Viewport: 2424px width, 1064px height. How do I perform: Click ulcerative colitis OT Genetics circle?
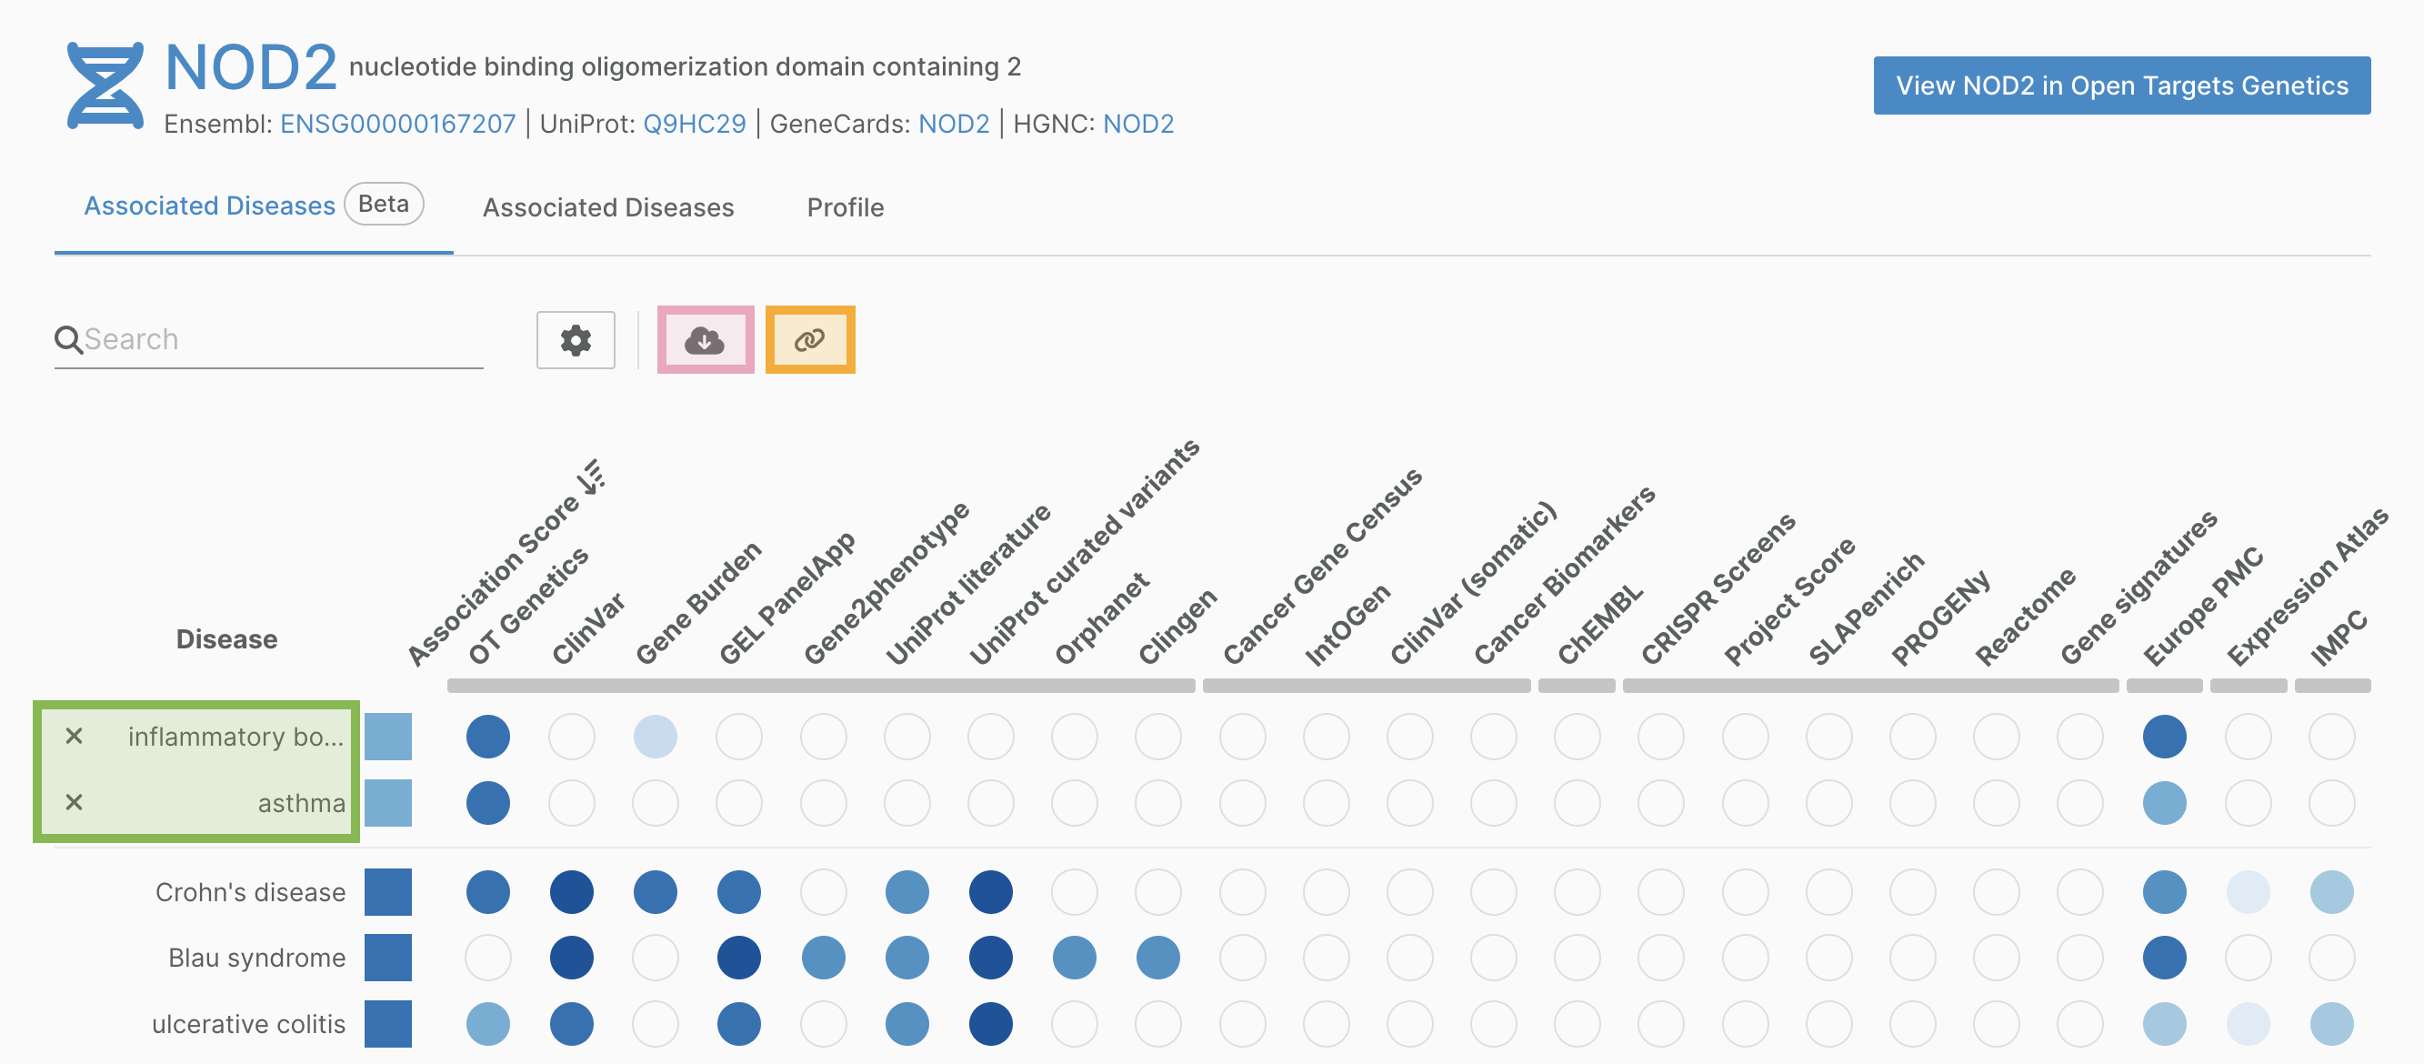coord(487,1024)
